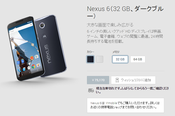The height and width of the screenshot is (116, 175).
Task: Tap the app drawer icon on phone
Action: 29,68
